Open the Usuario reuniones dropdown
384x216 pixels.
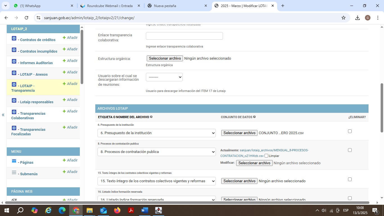point(164,77)
